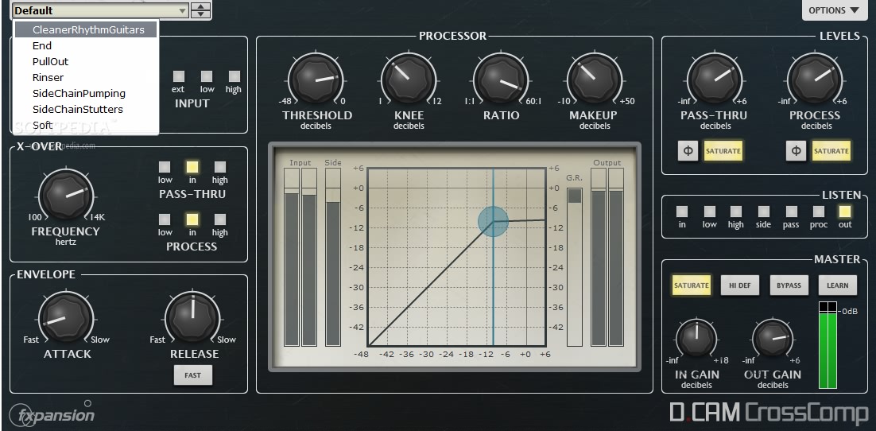Click the master output level meter
Image resolution: width=876 pixels, height=431 pixels.
(x=828, y=345)
